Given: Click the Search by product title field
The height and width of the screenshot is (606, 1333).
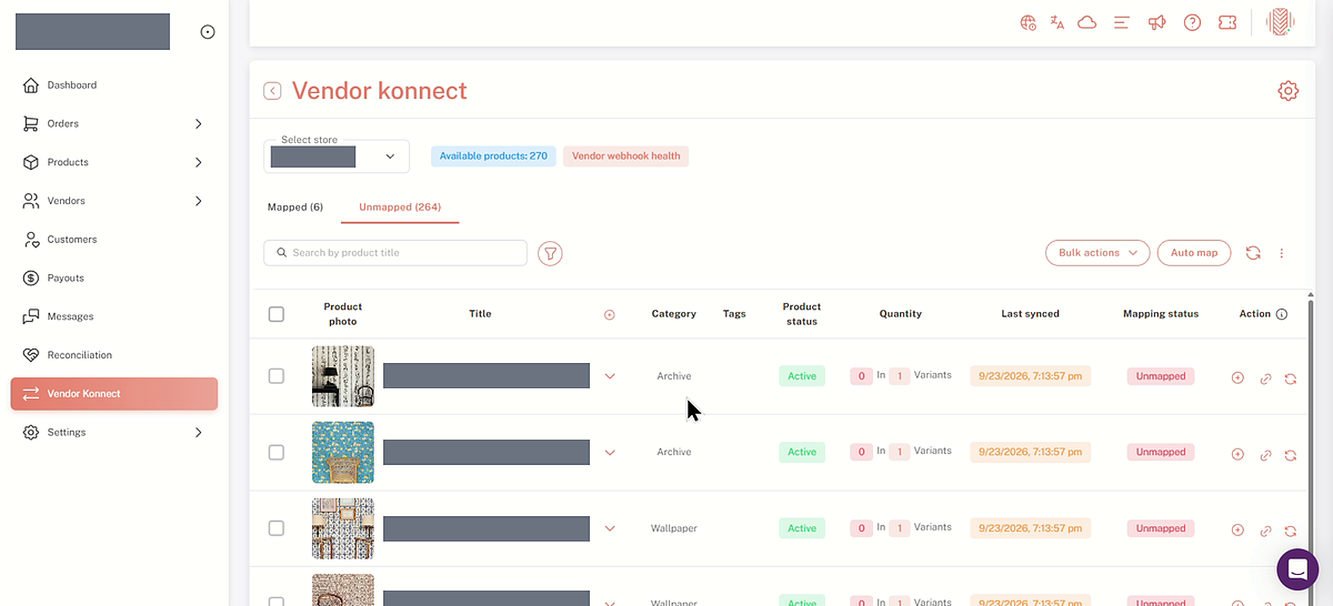Looking at the screenshot, I should 395,253.
